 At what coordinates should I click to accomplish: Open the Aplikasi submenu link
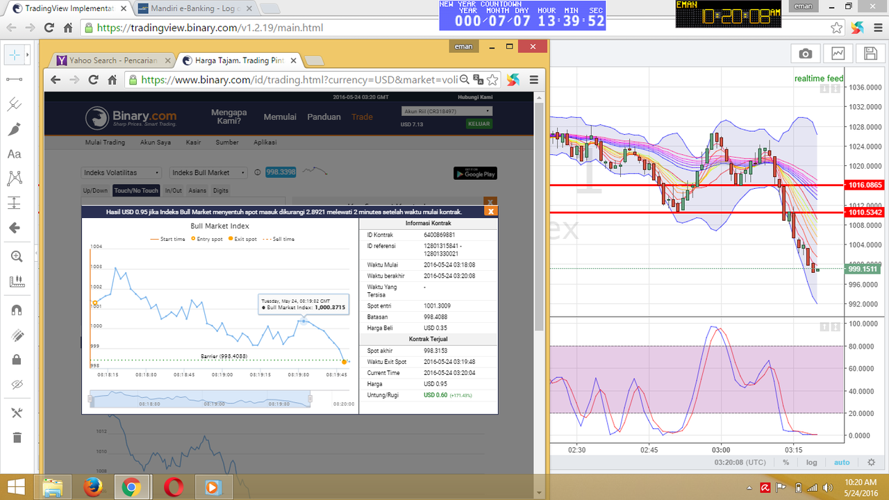pos(265,142)
